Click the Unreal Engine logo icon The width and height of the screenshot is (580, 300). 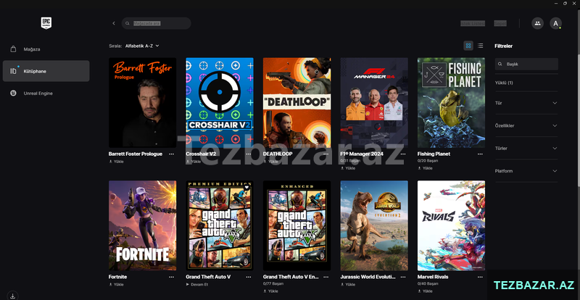point(13,93)
